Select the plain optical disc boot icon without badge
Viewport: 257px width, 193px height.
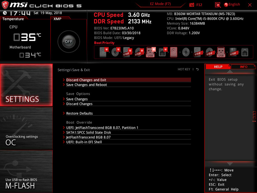(186, 52)
